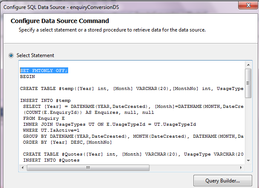
Task: Click the highlighted SET FMTONLY OFF line
Action: click(x=44, y=70)
